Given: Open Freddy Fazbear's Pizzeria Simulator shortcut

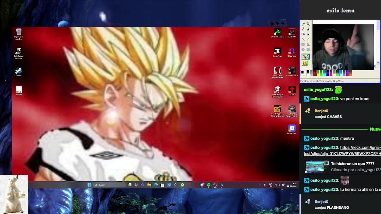Looking at the screenshot, I should [x=277, y=111].
